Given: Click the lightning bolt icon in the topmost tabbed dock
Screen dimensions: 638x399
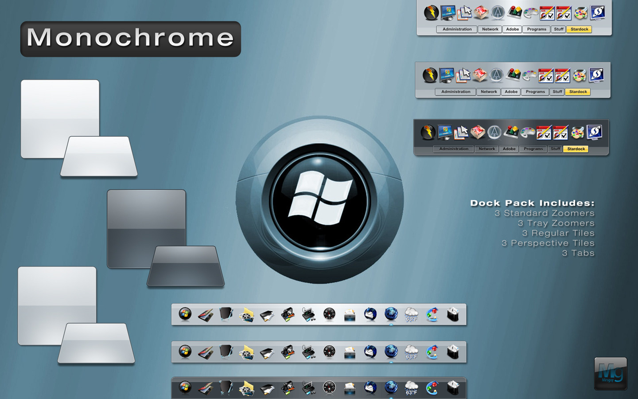Looking at the screenshot, I should click(x=431, y=13).
